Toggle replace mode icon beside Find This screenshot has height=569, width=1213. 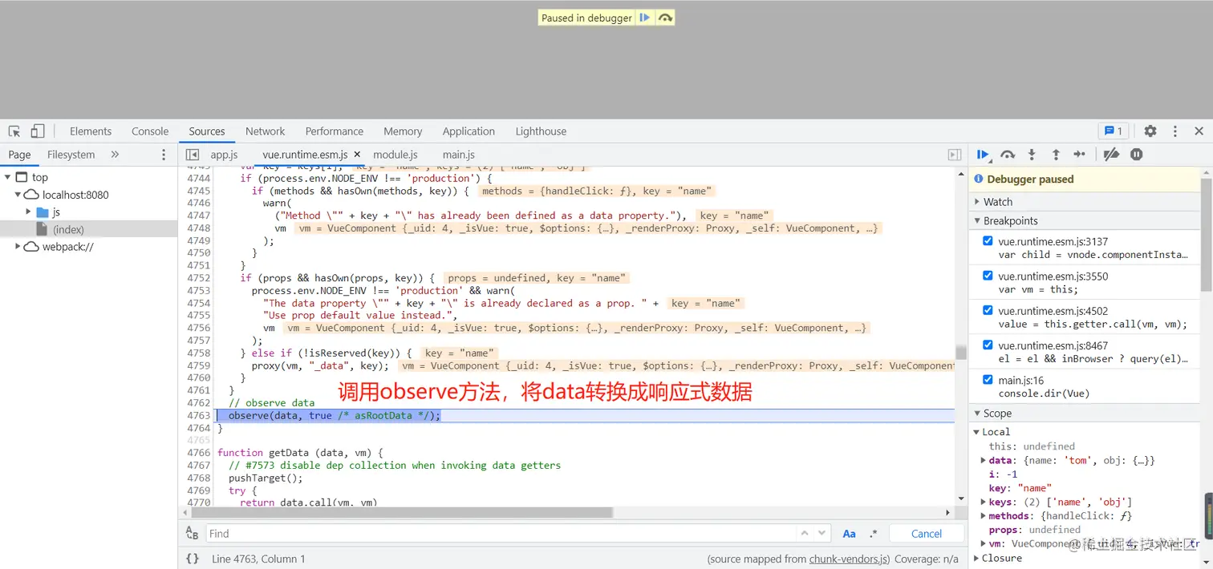point(193,534)
